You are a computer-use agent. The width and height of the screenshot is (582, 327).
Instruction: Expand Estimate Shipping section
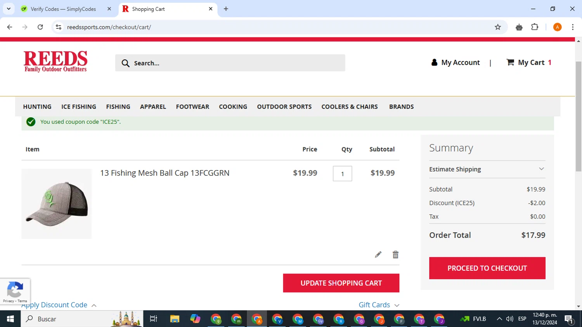(x=487, y=169)
